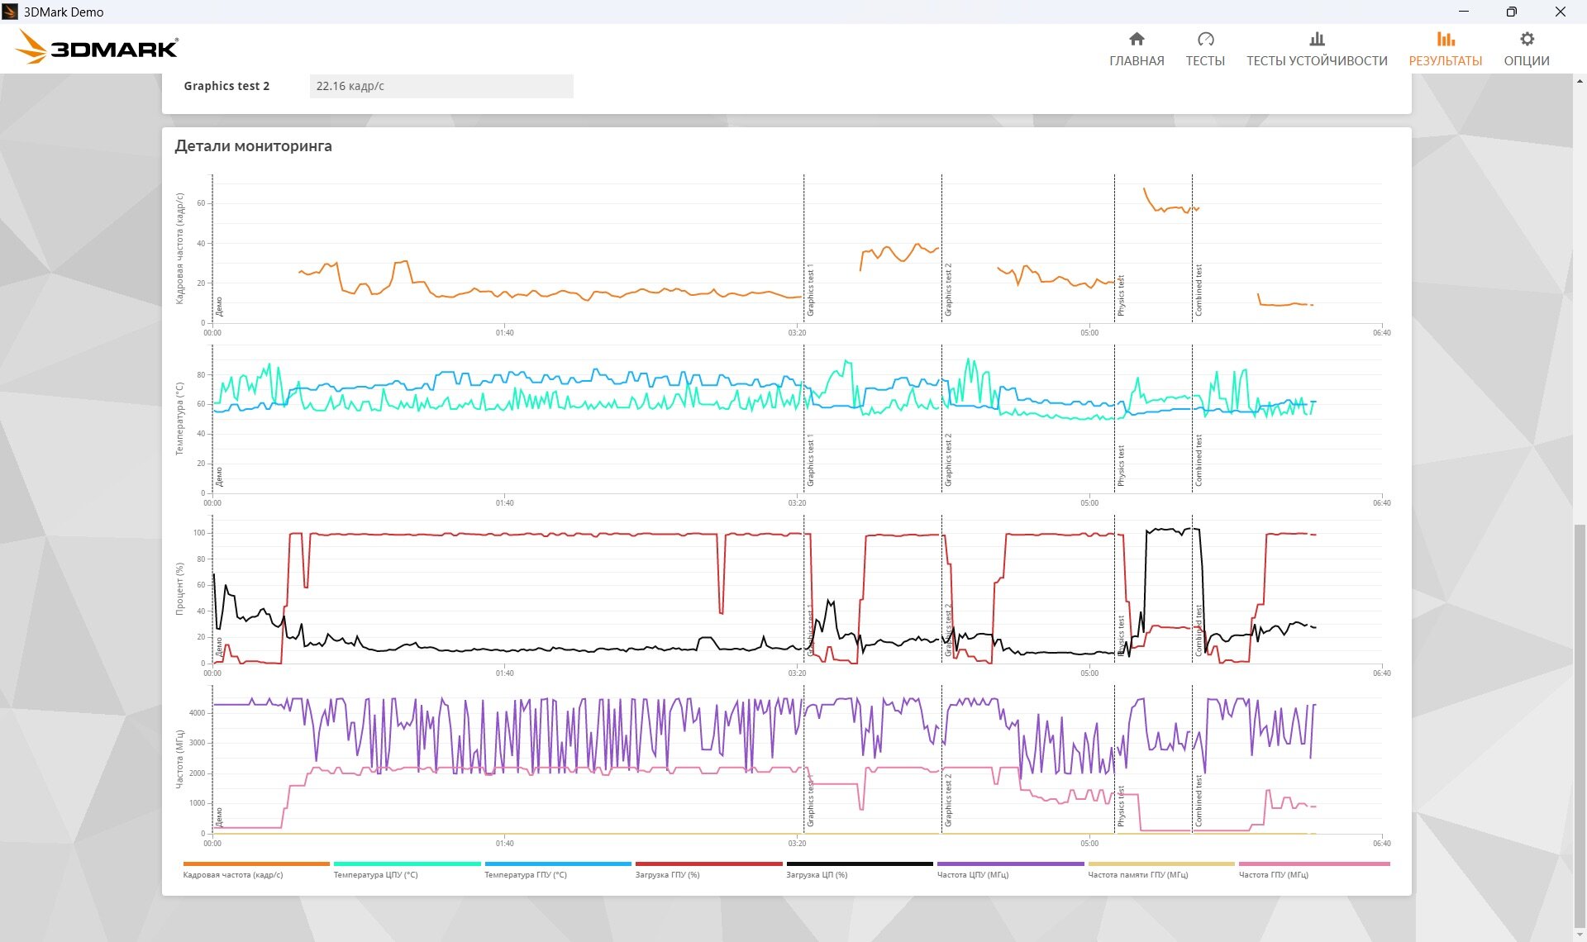Toggle the Частота памяти ГПУ legend entry

click(x=1137, y=874)
